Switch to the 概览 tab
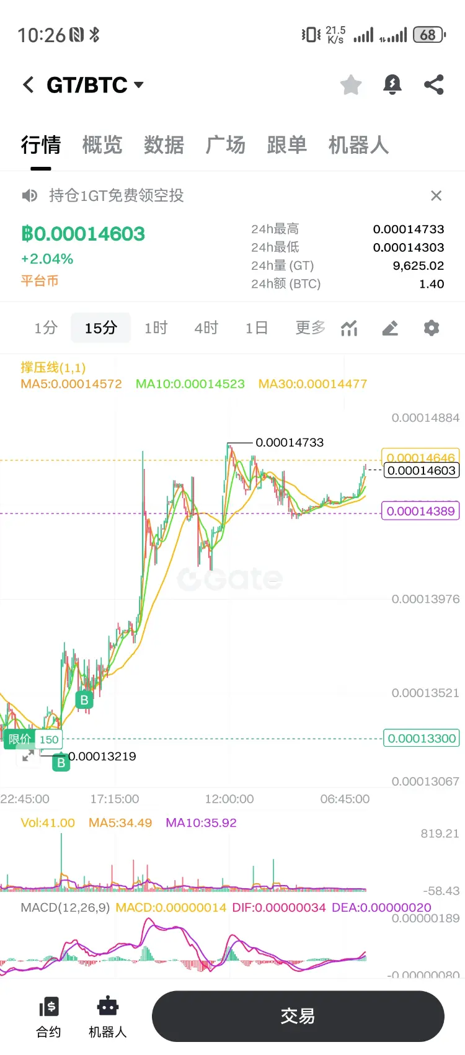The height and width of the screenshot is (1055, 465). [102, 145]
